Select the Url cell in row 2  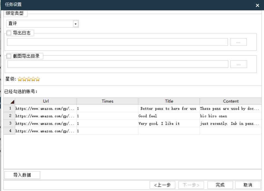click(46, 116)
